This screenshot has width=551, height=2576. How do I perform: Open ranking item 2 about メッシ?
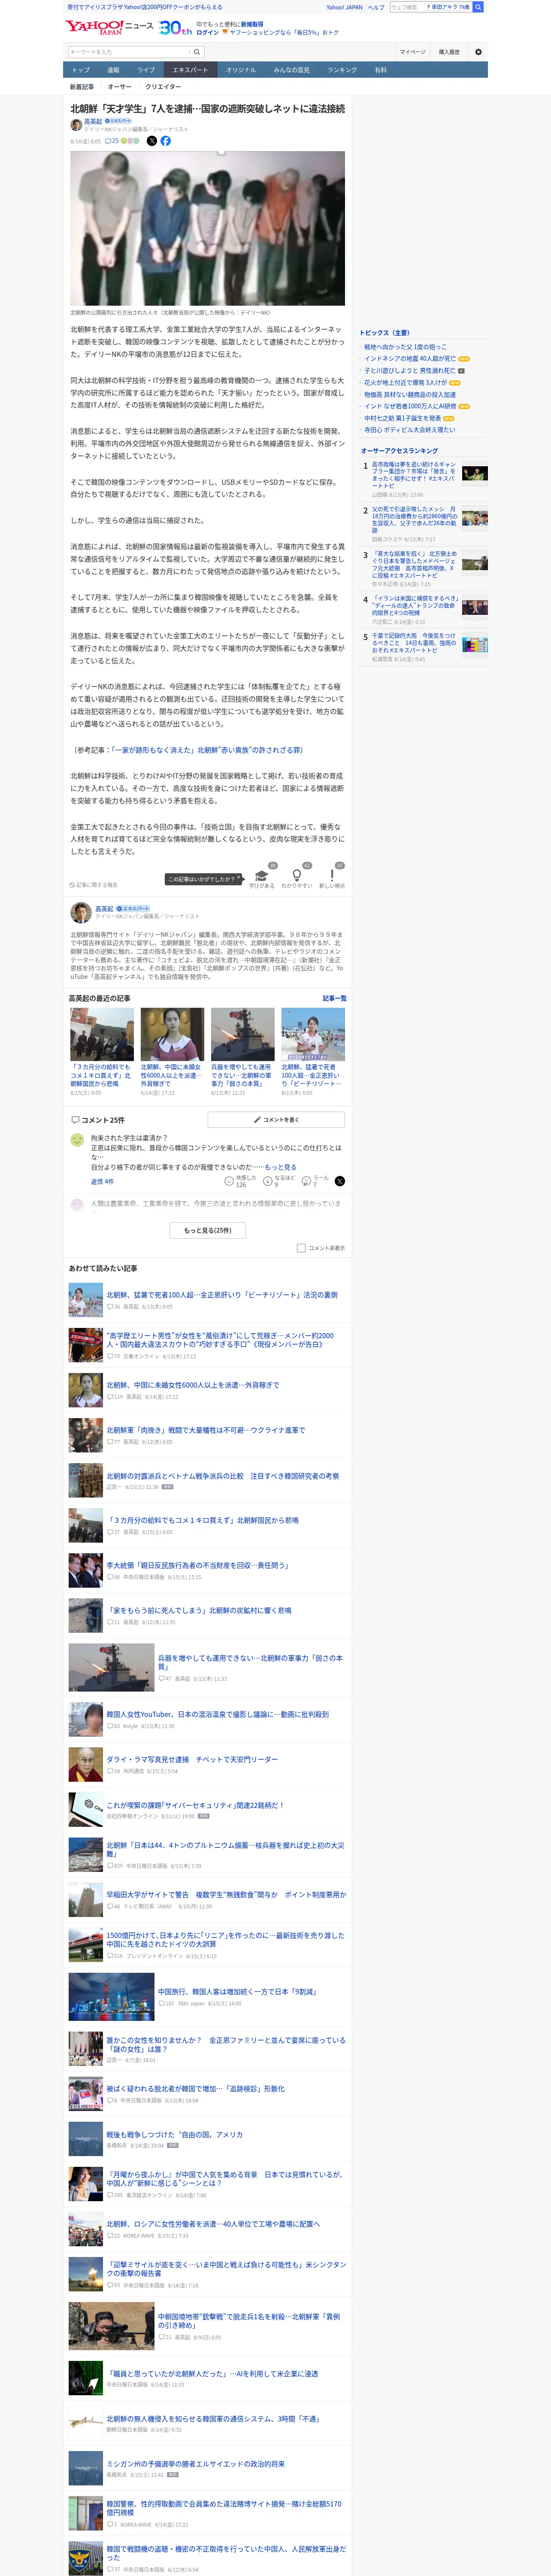point(414,520)
